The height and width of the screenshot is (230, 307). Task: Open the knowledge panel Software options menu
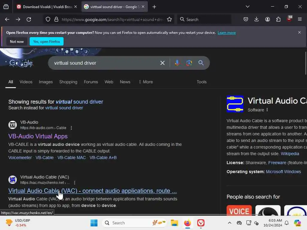[267, 110]
